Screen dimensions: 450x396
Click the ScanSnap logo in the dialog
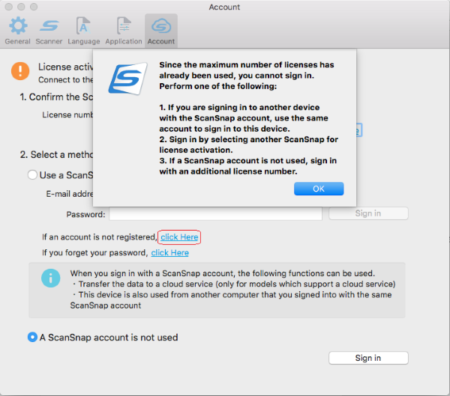pyautogui.click(x=128, y=79)
